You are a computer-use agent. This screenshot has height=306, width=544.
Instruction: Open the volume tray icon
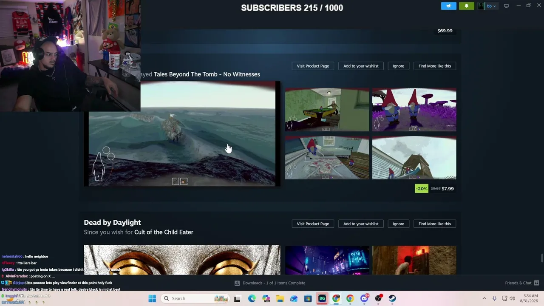tap(512, 298)
